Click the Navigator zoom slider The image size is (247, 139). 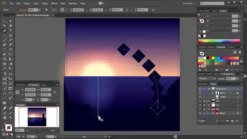[x=40, y=130]
